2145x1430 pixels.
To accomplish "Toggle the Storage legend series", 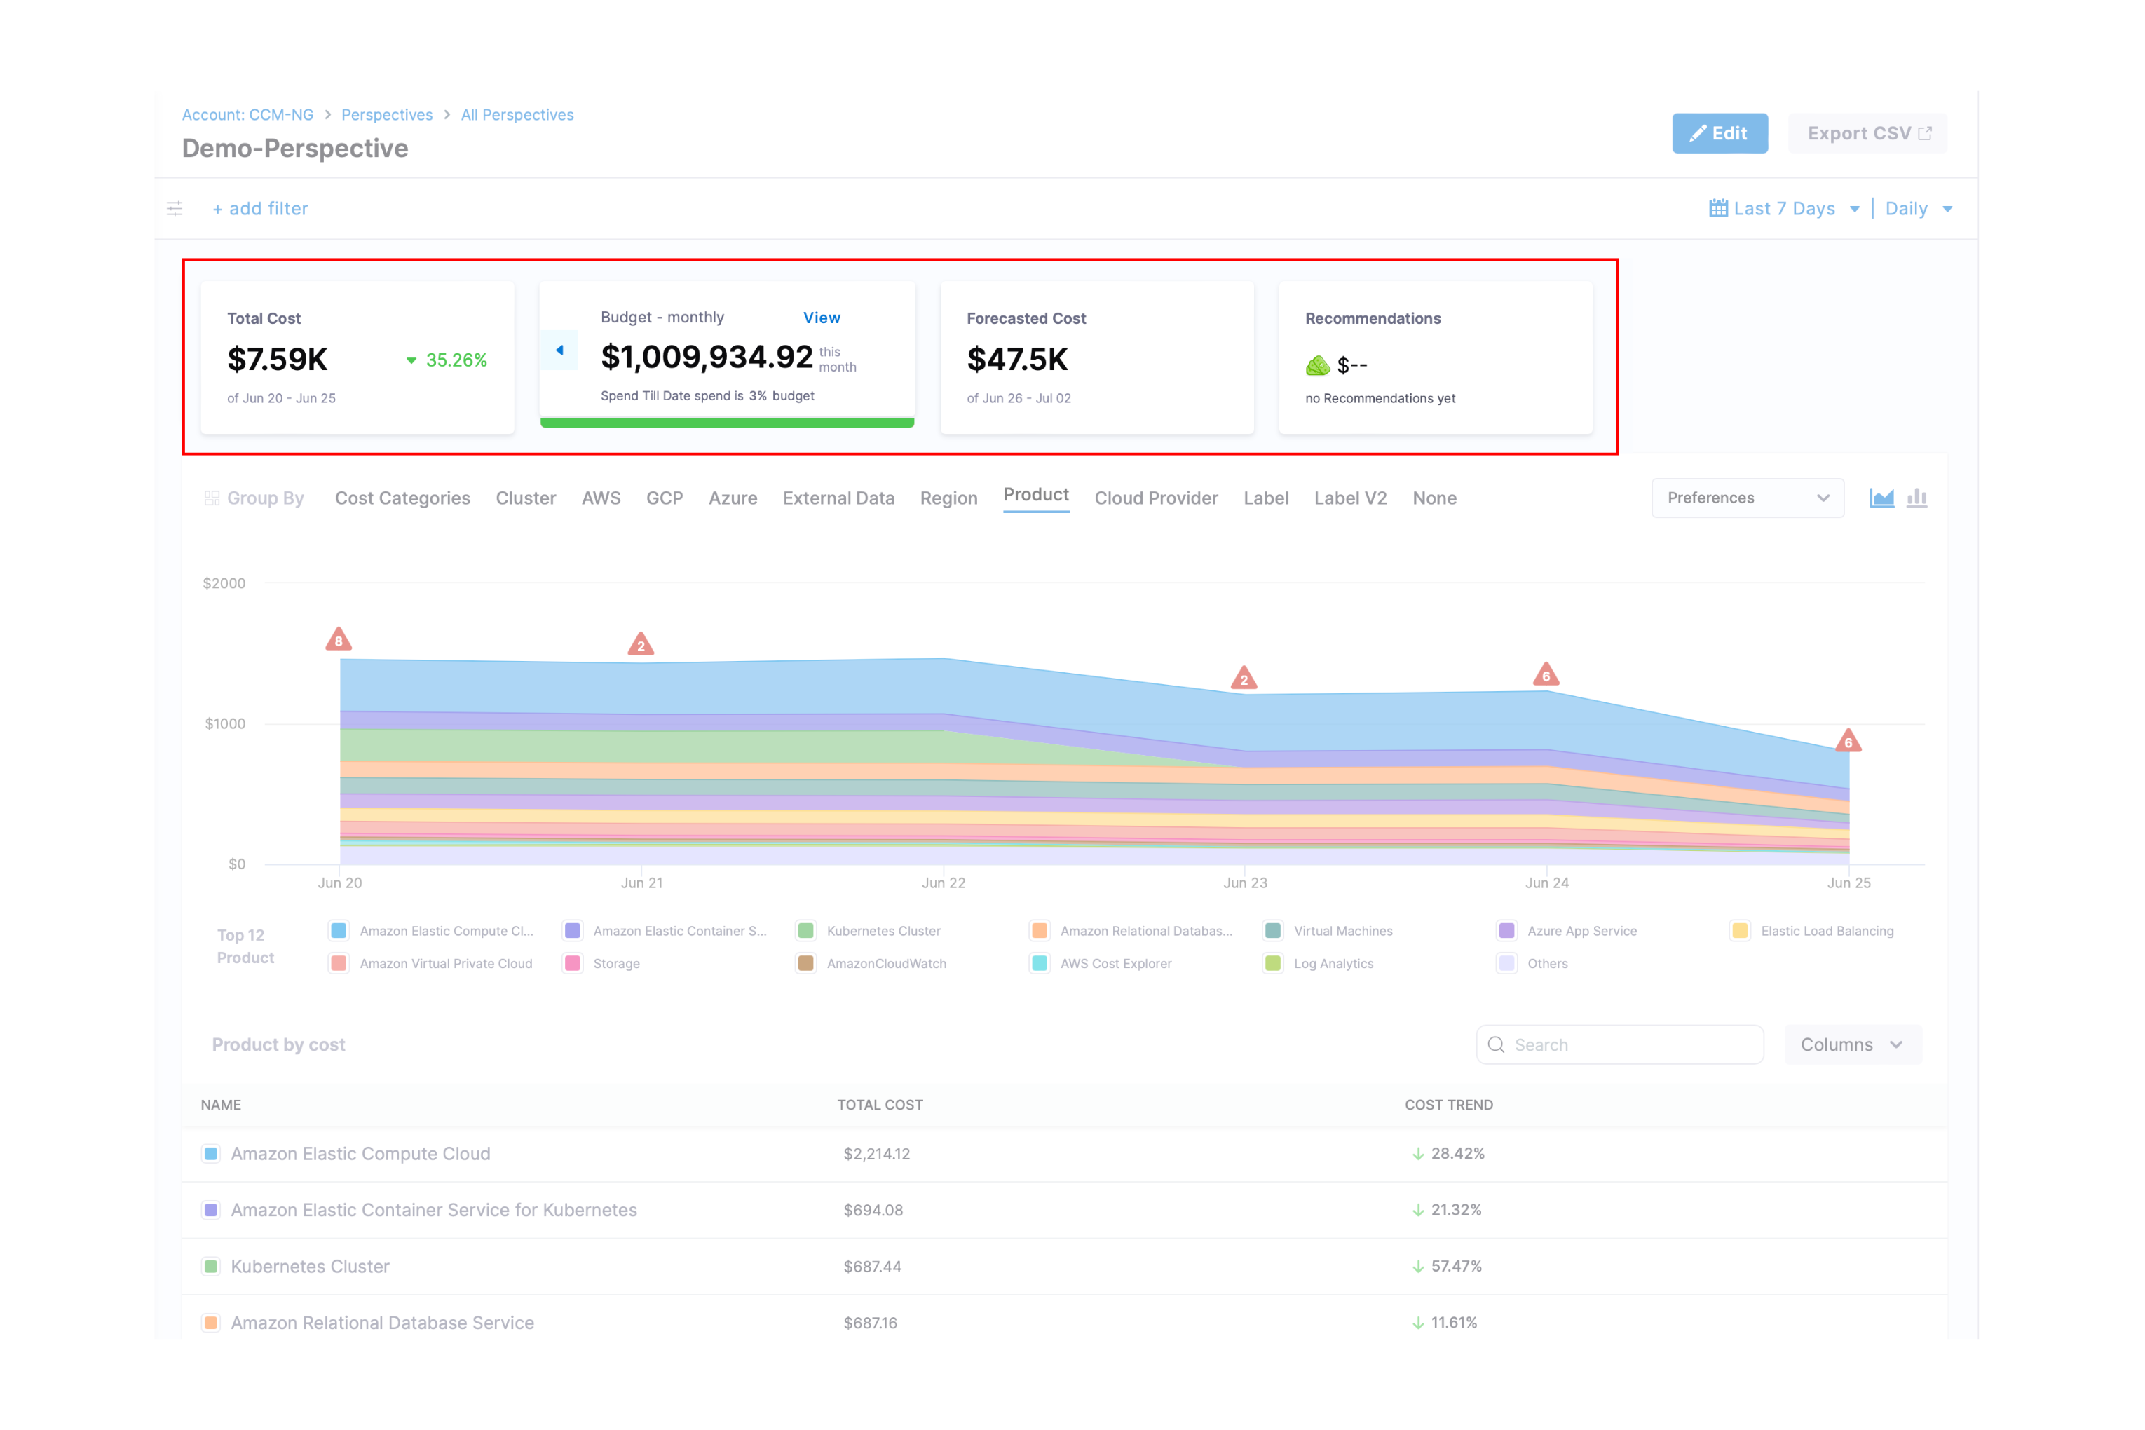I will point(615,963).
